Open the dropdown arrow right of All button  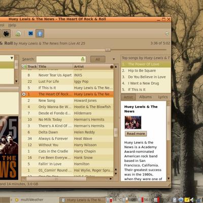(x=114, y=59)
